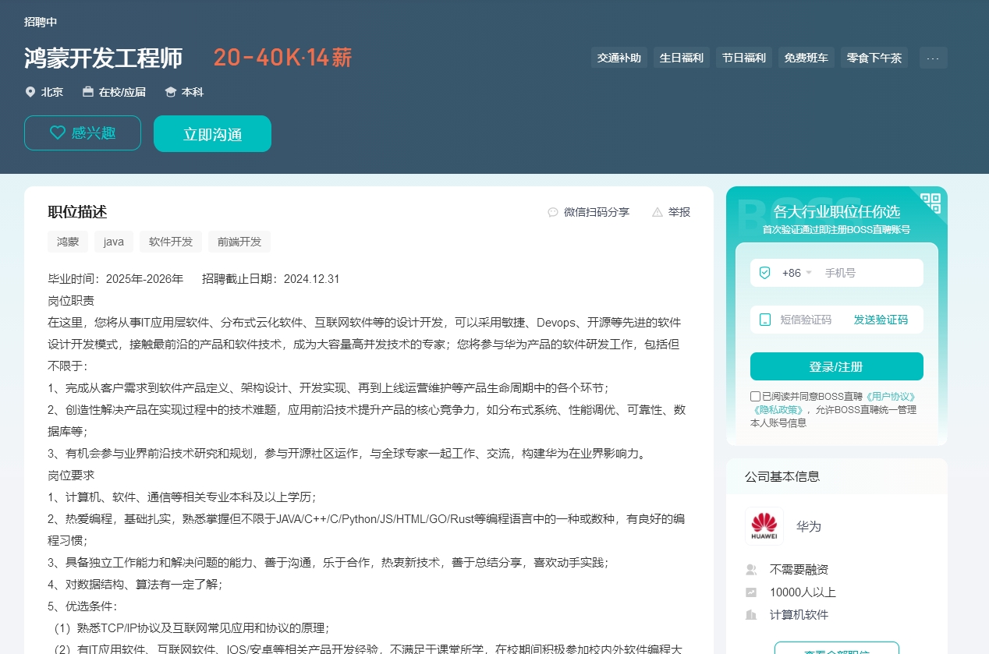Click the shield icon by phone field
Viewport: 989px width, 654px height.
pos(764,273)
